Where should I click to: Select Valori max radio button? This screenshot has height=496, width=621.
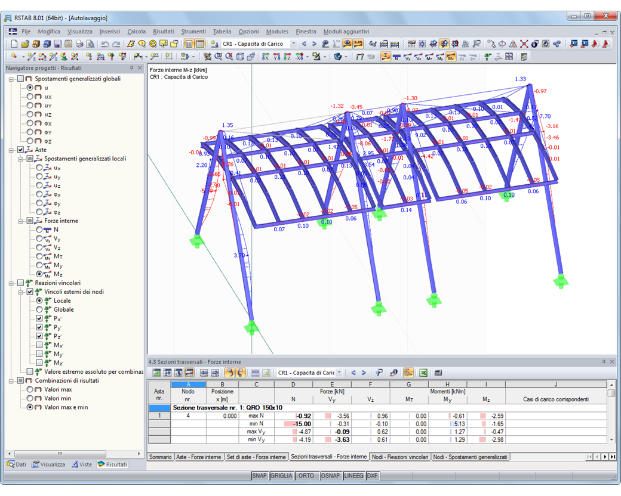coord(30,389)
